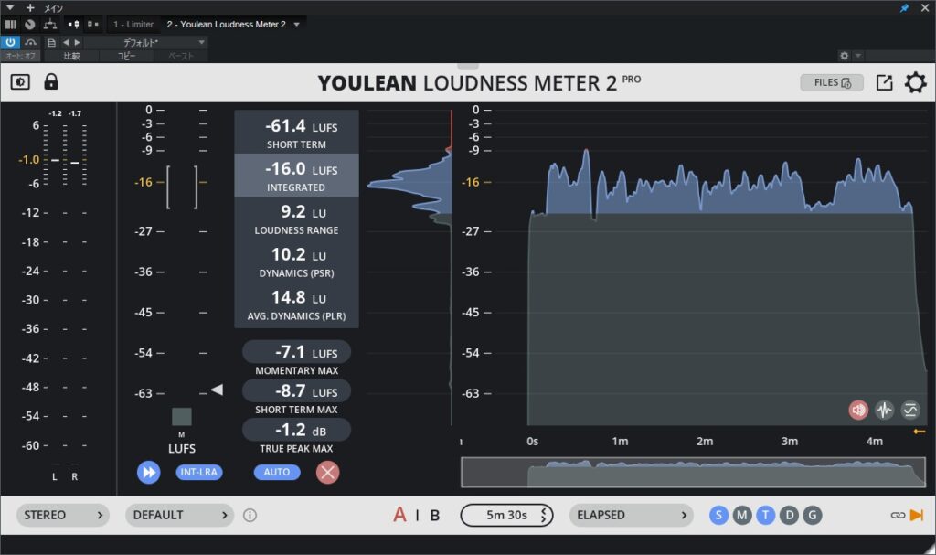Open the STEREO channel dropdown
Screen dimensions: 936x555
63,515
